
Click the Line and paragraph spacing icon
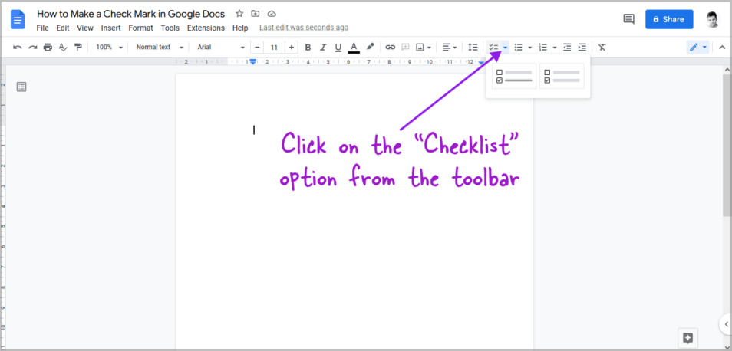[x=473, y=47]
